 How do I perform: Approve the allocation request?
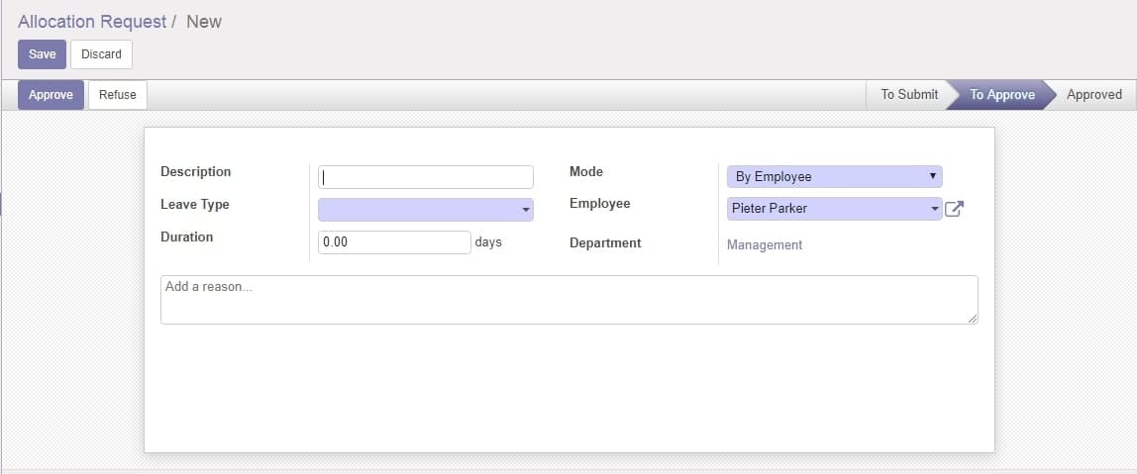pyautogui.click(x=51, y=95)
